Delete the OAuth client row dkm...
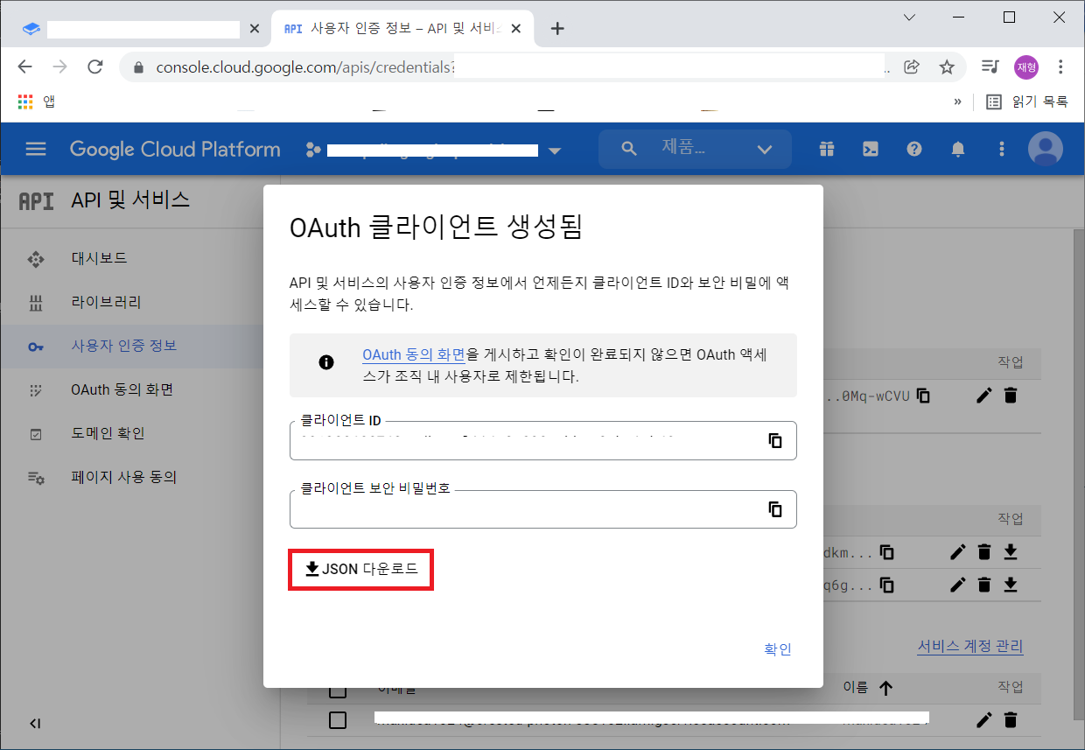 [984, 552]
